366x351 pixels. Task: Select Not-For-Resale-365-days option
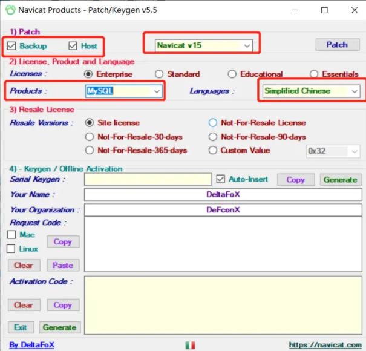(90, 150)
